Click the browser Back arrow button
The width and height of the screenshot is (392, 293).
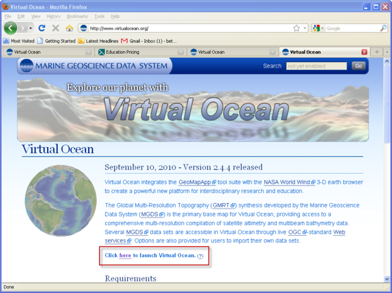pyautogui.click(x=10, y=28)
